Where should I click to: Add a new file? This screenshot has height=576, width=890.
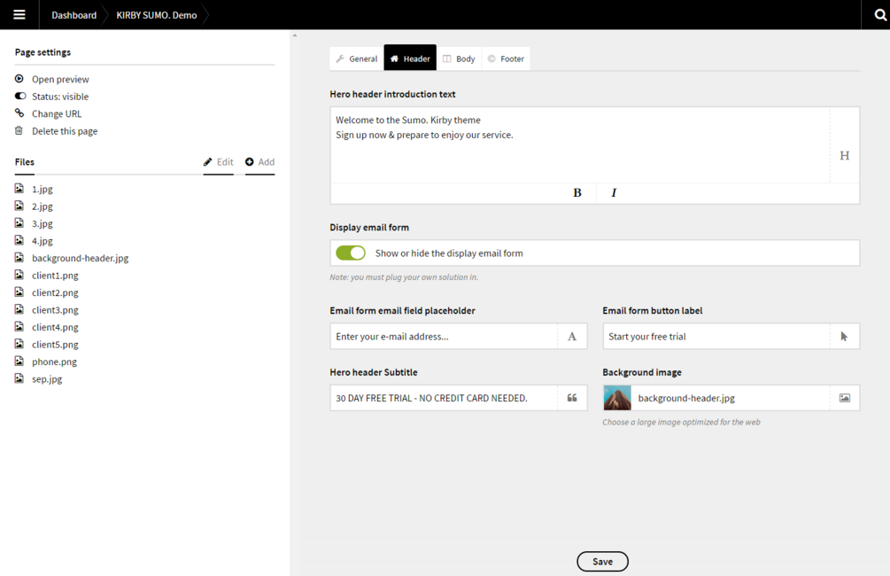pyautogui.click(x=259, y=162)
